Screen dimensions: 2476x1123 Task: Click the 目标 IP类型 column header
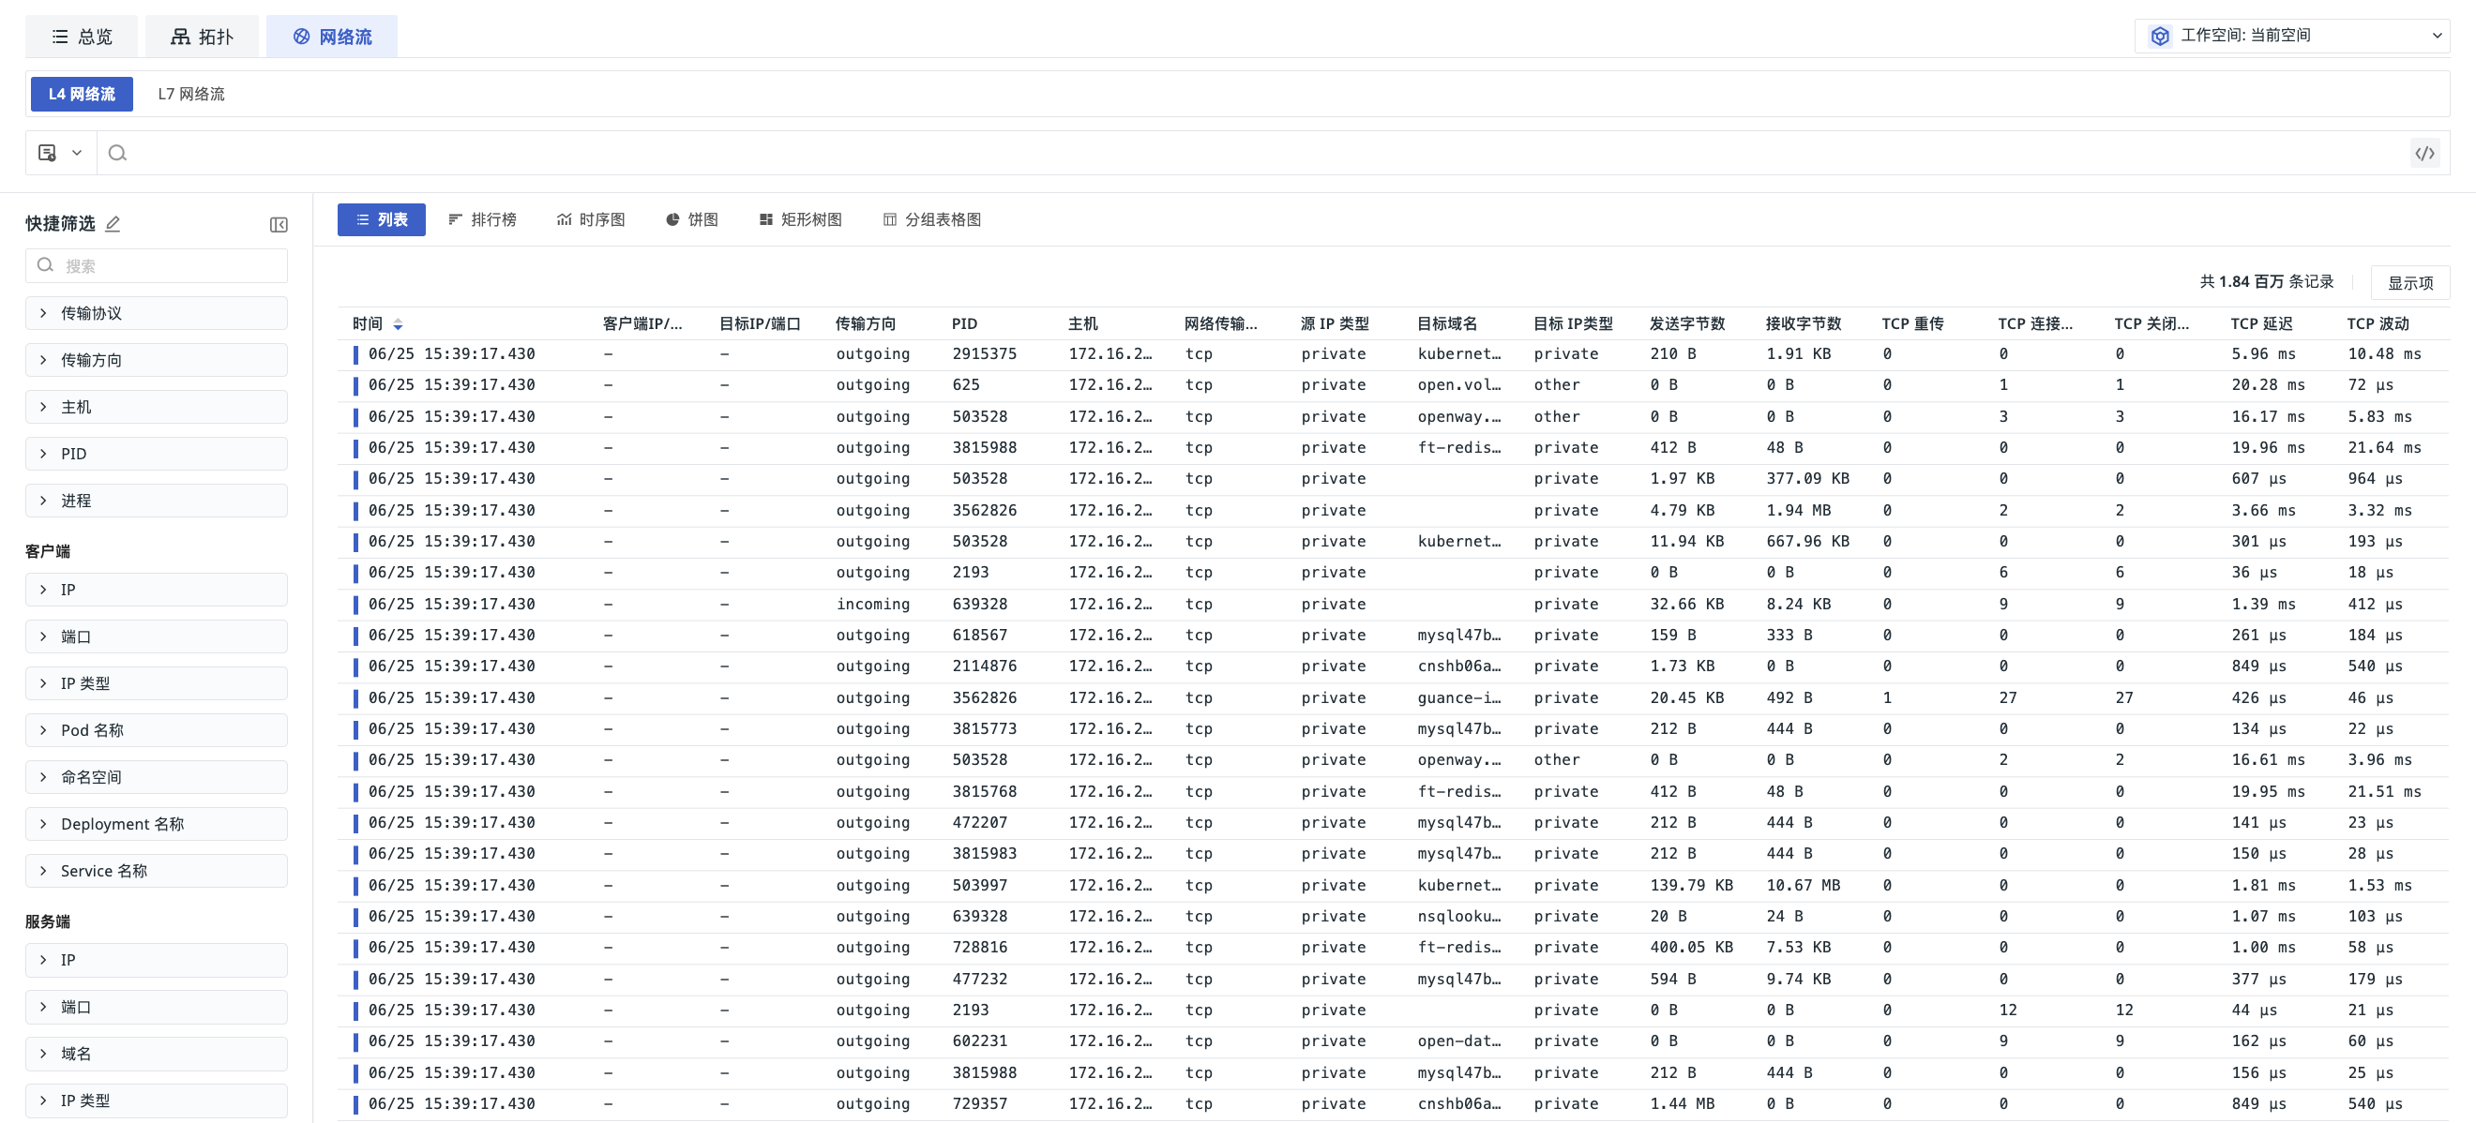click(1573, 323)
